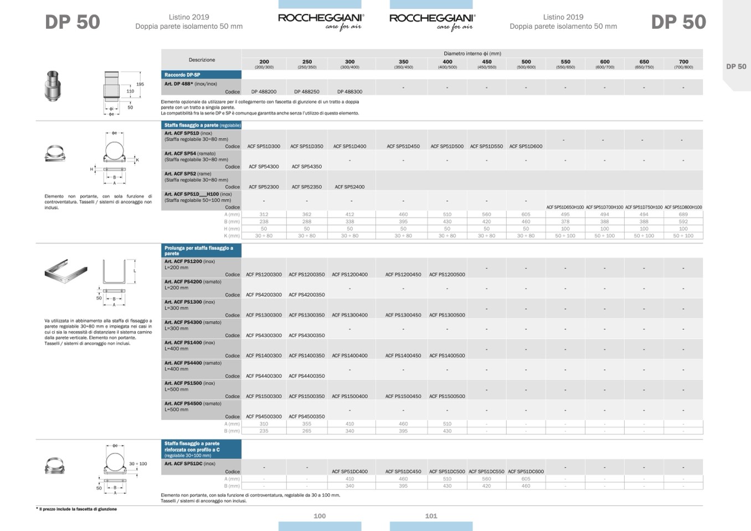Select code ACF PS1200300 in the table
Image resolution: width=751 pixels, height=531 pixels.
click(264, 275)
